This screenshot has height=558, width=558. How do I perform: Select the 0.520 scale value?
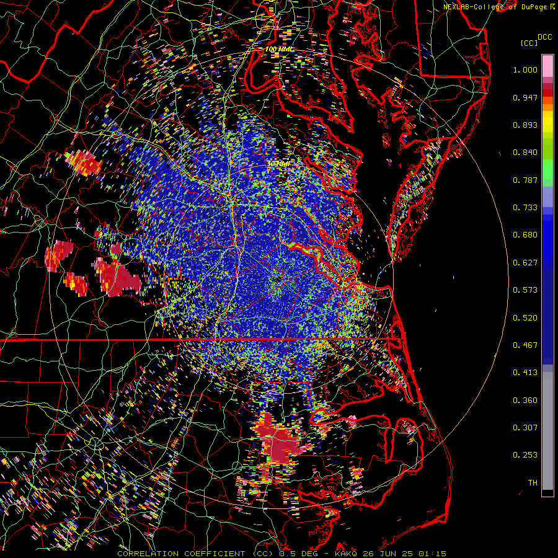pyautogui.click(x=525, y=318)
